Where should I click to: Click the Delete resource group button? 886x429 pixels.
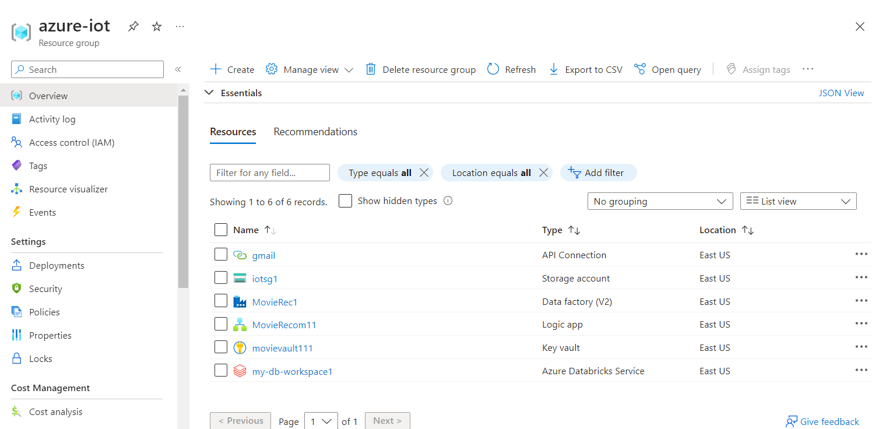pyautogui.click(x=421, y=69)
